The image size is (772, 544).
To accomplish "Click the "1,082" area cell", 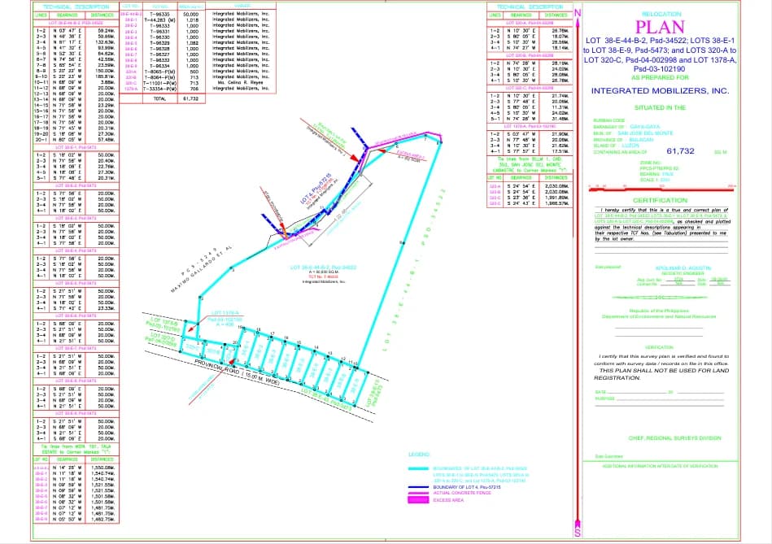I will [x=192, y=43].
